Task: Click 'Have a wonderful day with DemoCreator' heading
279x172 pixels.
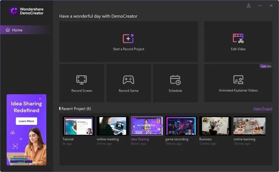Action: pyautogui.click(x=98, y=16)
